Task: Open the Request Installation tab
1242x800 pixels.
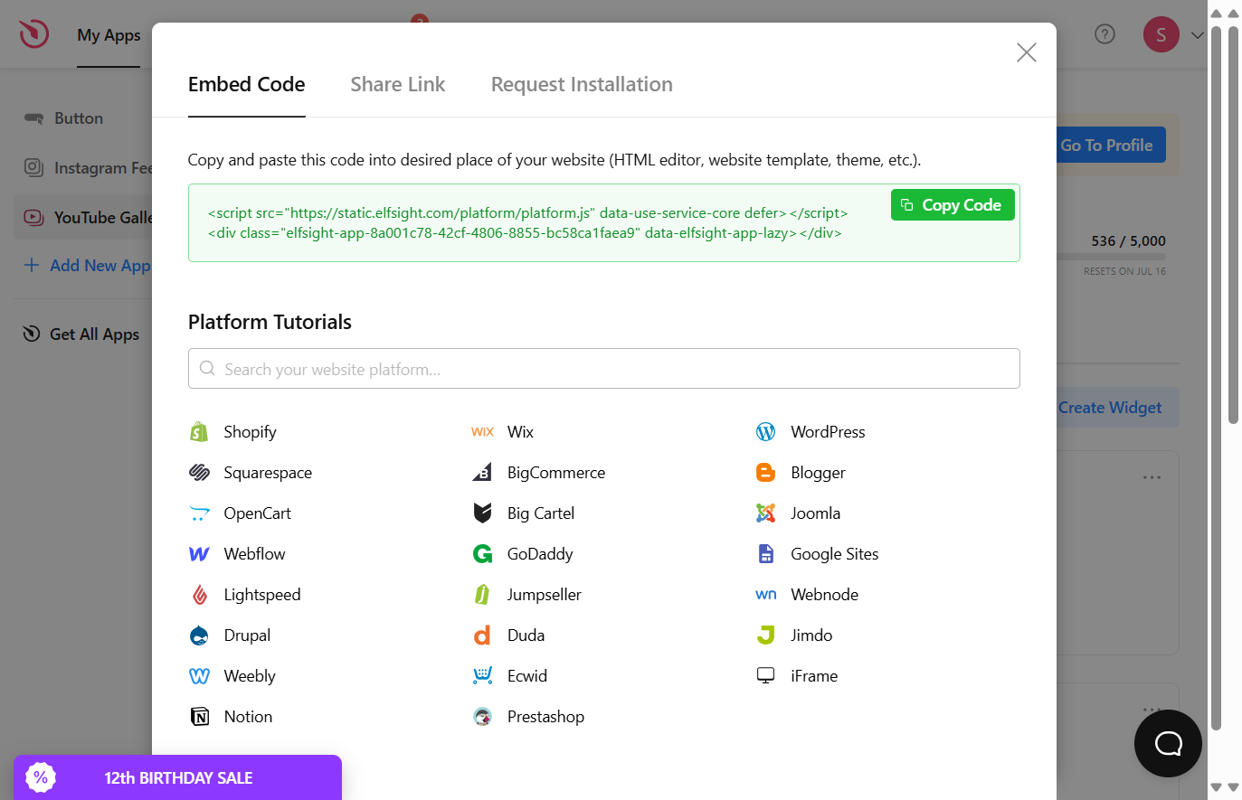Action: pyautogui.click(x=582, y=84)
